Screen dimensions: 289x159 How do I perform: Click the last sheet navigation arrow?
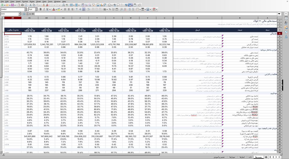point(279,157)
